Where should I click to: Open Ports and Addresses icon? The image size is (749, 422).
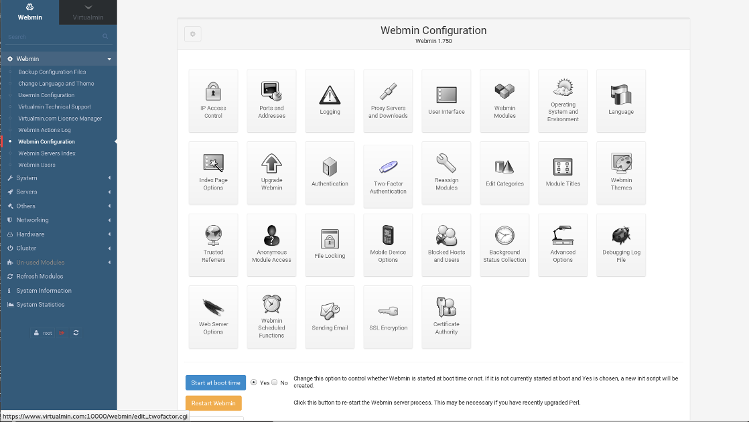pyautogui.click(x=271, y=100)
